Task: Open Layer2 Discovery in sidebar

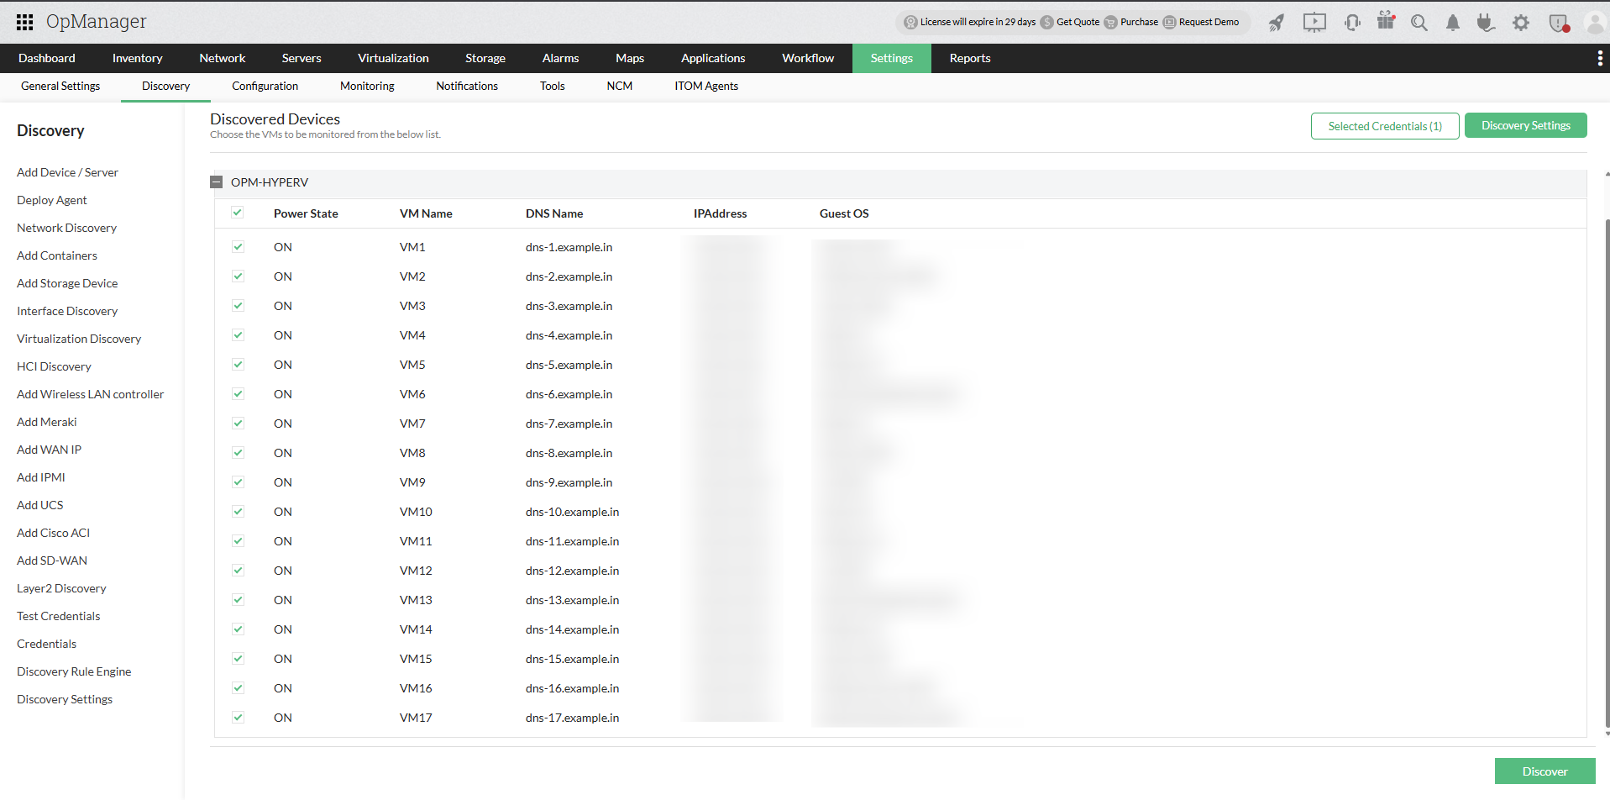Action: click(x=61, y=588)
